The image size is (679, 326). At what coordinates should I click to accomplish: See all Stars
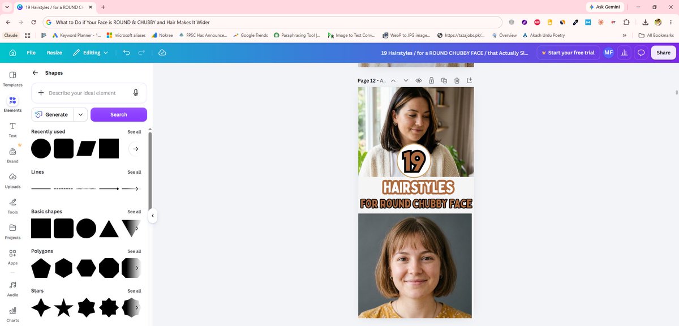pos(134,291)
